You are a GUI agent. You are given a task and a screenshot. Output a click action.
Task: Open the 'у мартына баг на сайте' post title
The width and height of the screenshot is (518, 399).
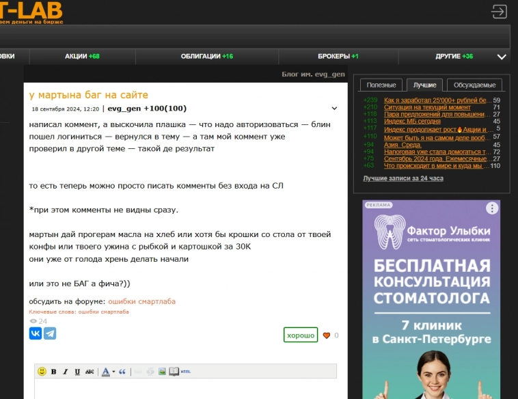tap(89, 95)
